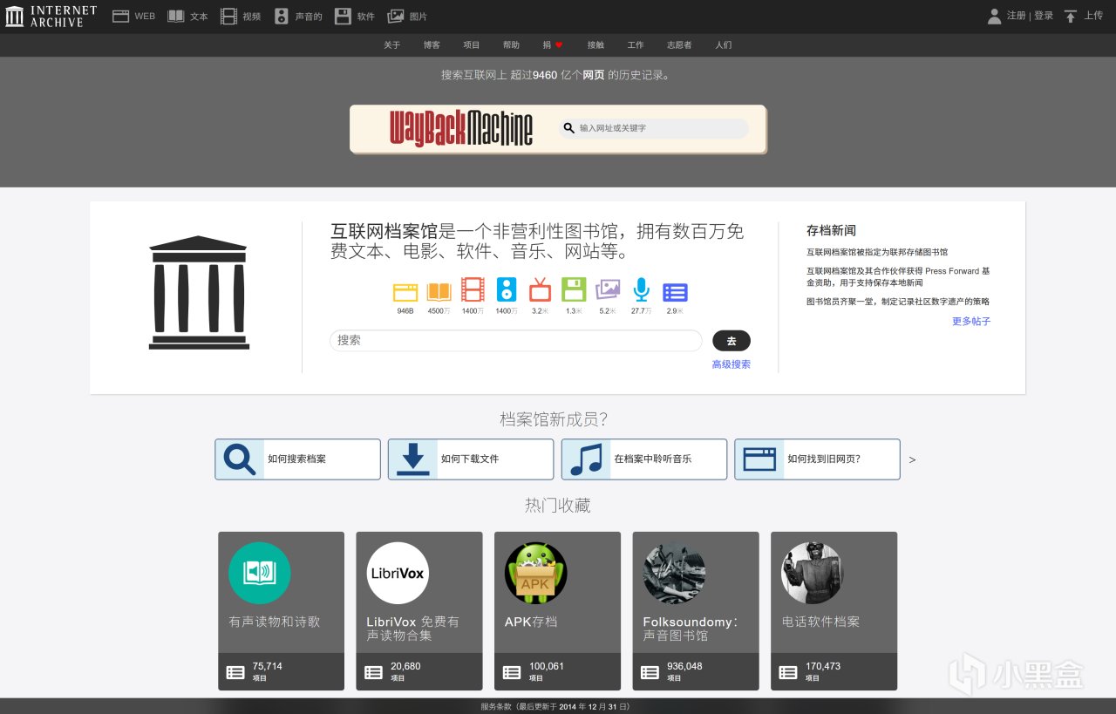The image size is (1116, 714).
Task: Read news 图书馆员齐聚一堂 about digital heritage
Action: point(898,302)
